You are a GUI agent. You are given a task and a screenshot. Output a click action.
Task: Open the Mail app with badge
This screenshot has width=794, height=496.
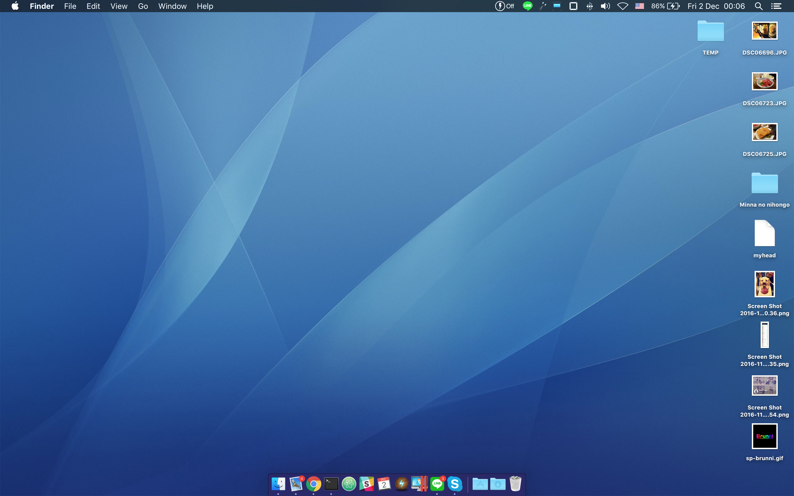coord(296,484)
